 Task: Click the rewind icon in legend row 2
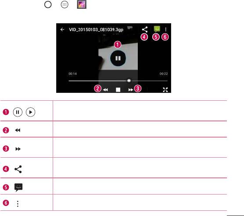point(18,130)
